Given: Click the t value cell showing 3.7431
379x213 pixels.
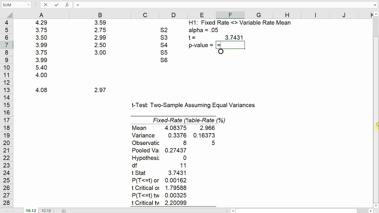Looking at the screenshot, I should click(x=230, y=38).
